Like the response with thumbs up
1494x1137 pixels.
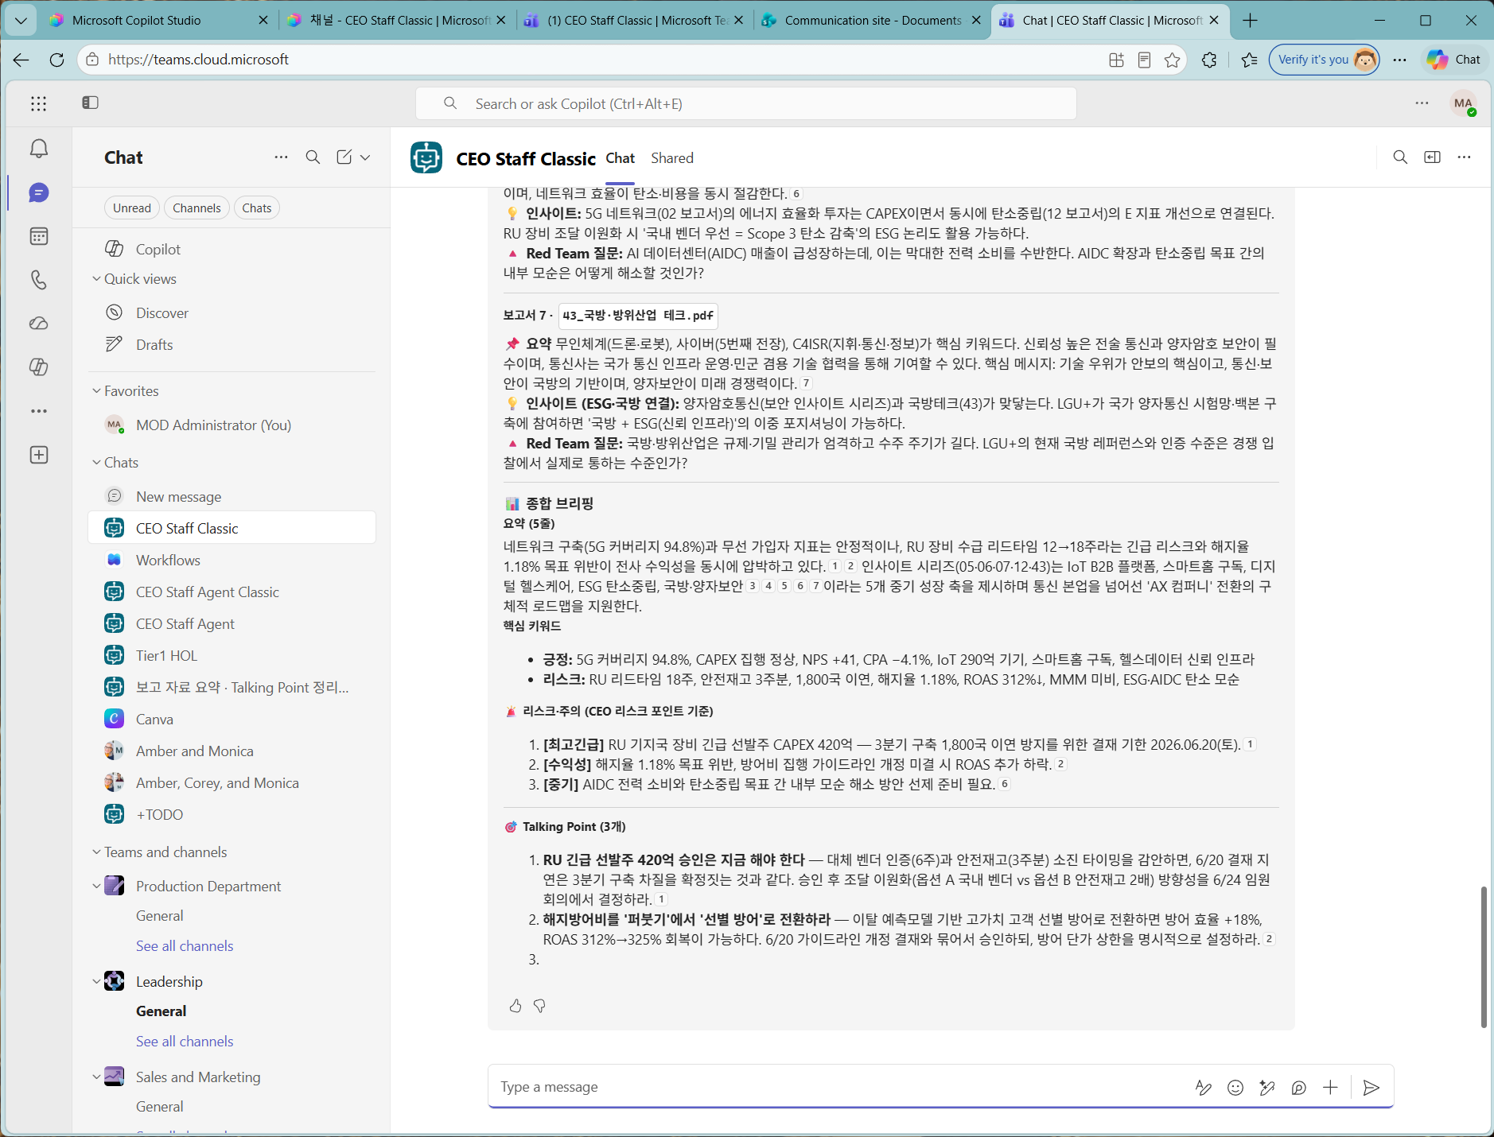(x=516, y=1006)
